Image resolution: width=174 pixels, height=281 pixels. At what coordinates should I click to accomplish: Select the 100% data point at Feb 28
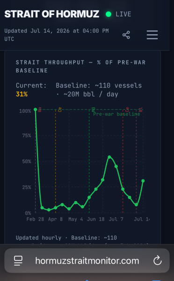coord(36,110)
